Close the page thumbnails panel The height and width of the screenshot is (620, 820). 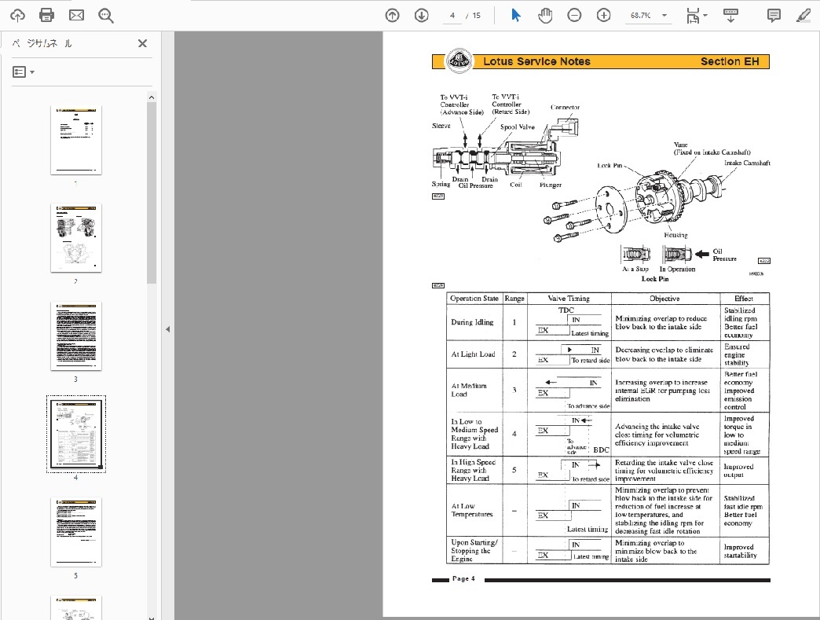pyautogui.click(x=142, y=43)
